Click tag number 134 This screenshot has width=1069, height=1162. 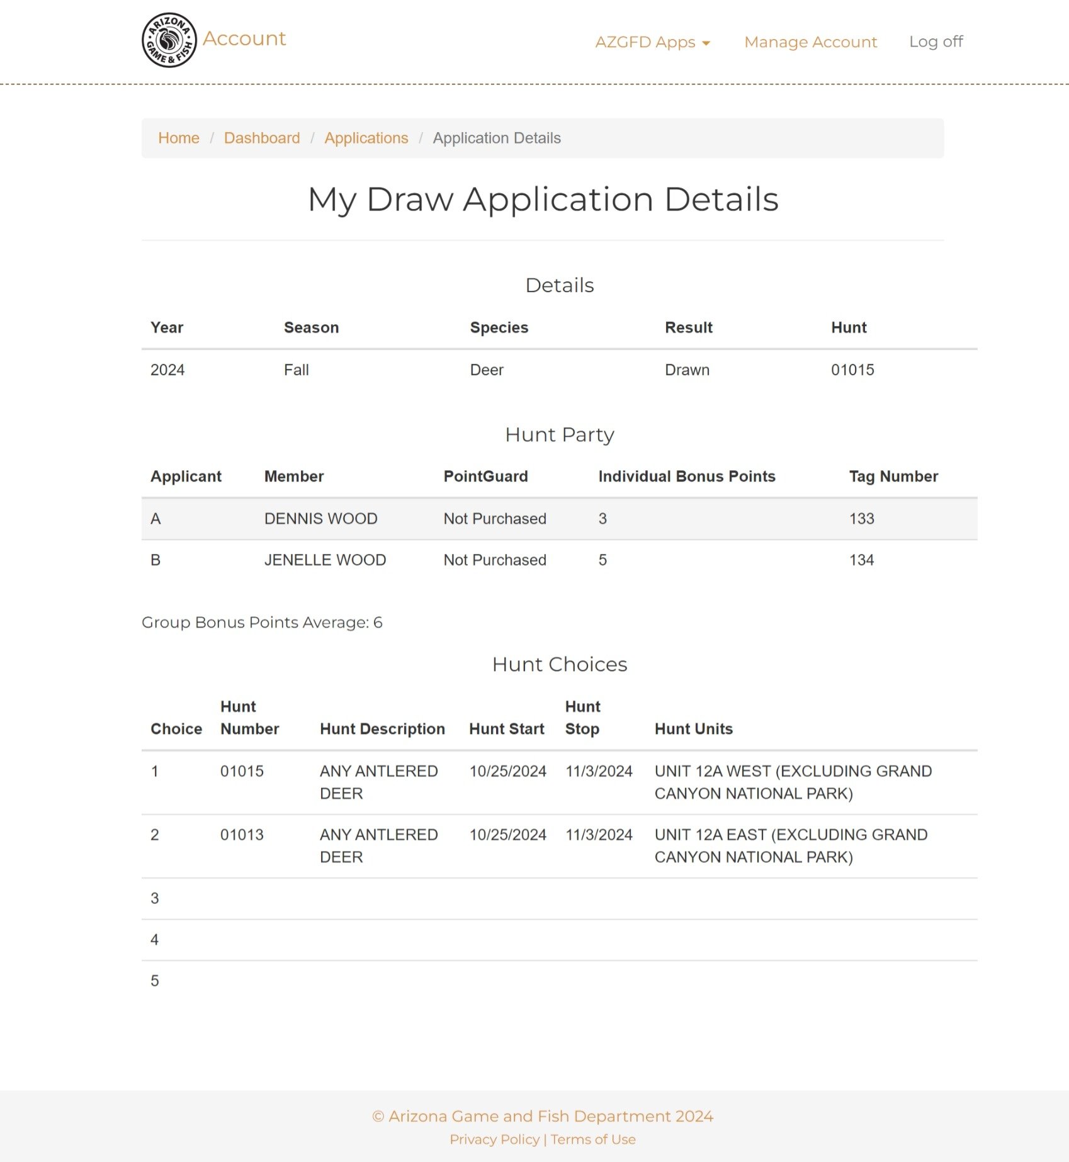(x=861, y=560)
